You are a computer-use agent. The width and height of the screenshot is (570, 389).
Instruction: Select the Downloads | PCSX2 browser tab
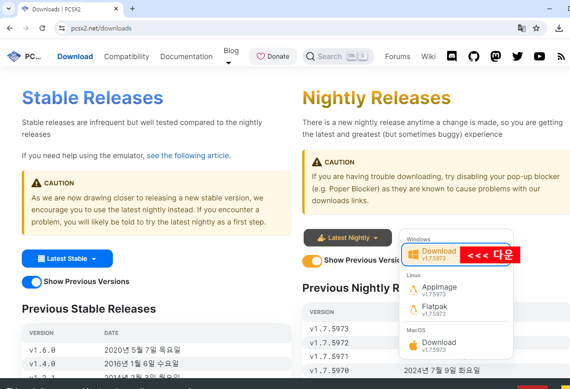70,9
